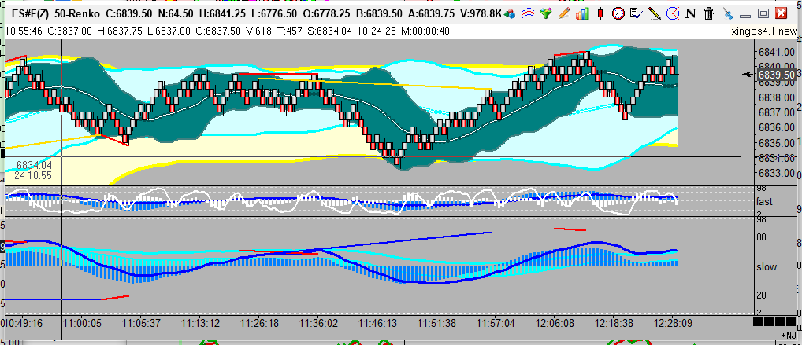Screen dimensions: 802x345
Task: Click the trash can delete icon
Action: pos(708,13)
